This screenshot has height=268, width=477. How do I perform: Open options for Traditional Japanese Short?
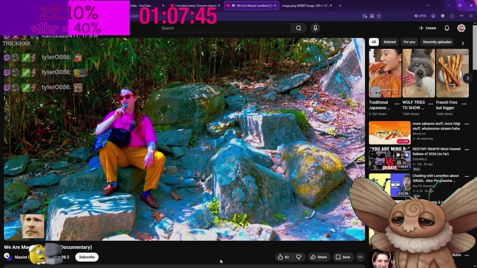click(x=397, y=104)
